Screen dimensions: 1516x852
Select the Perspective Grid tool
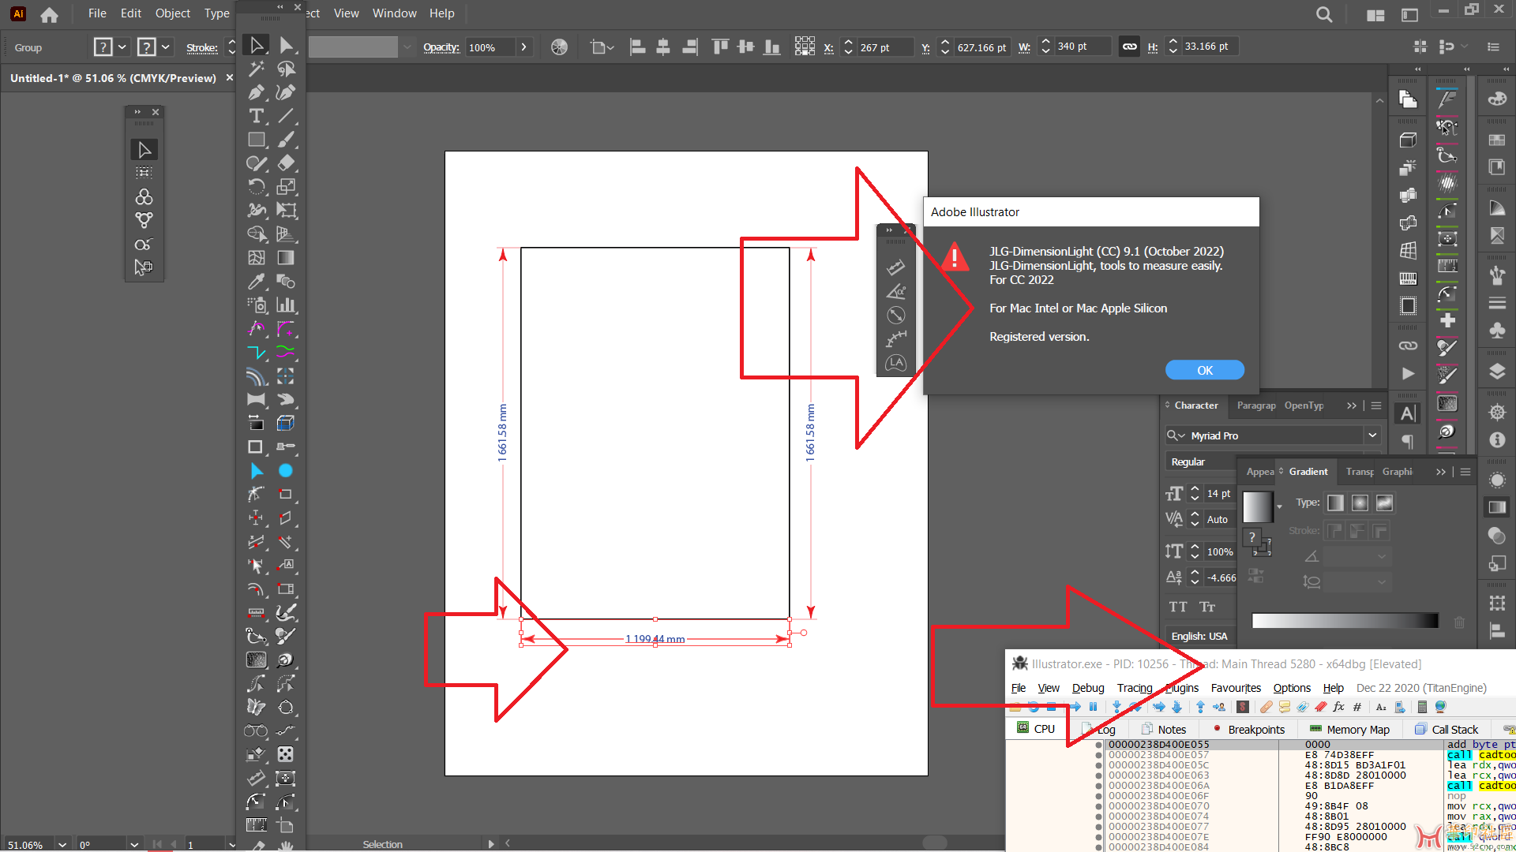click(286, 234)
